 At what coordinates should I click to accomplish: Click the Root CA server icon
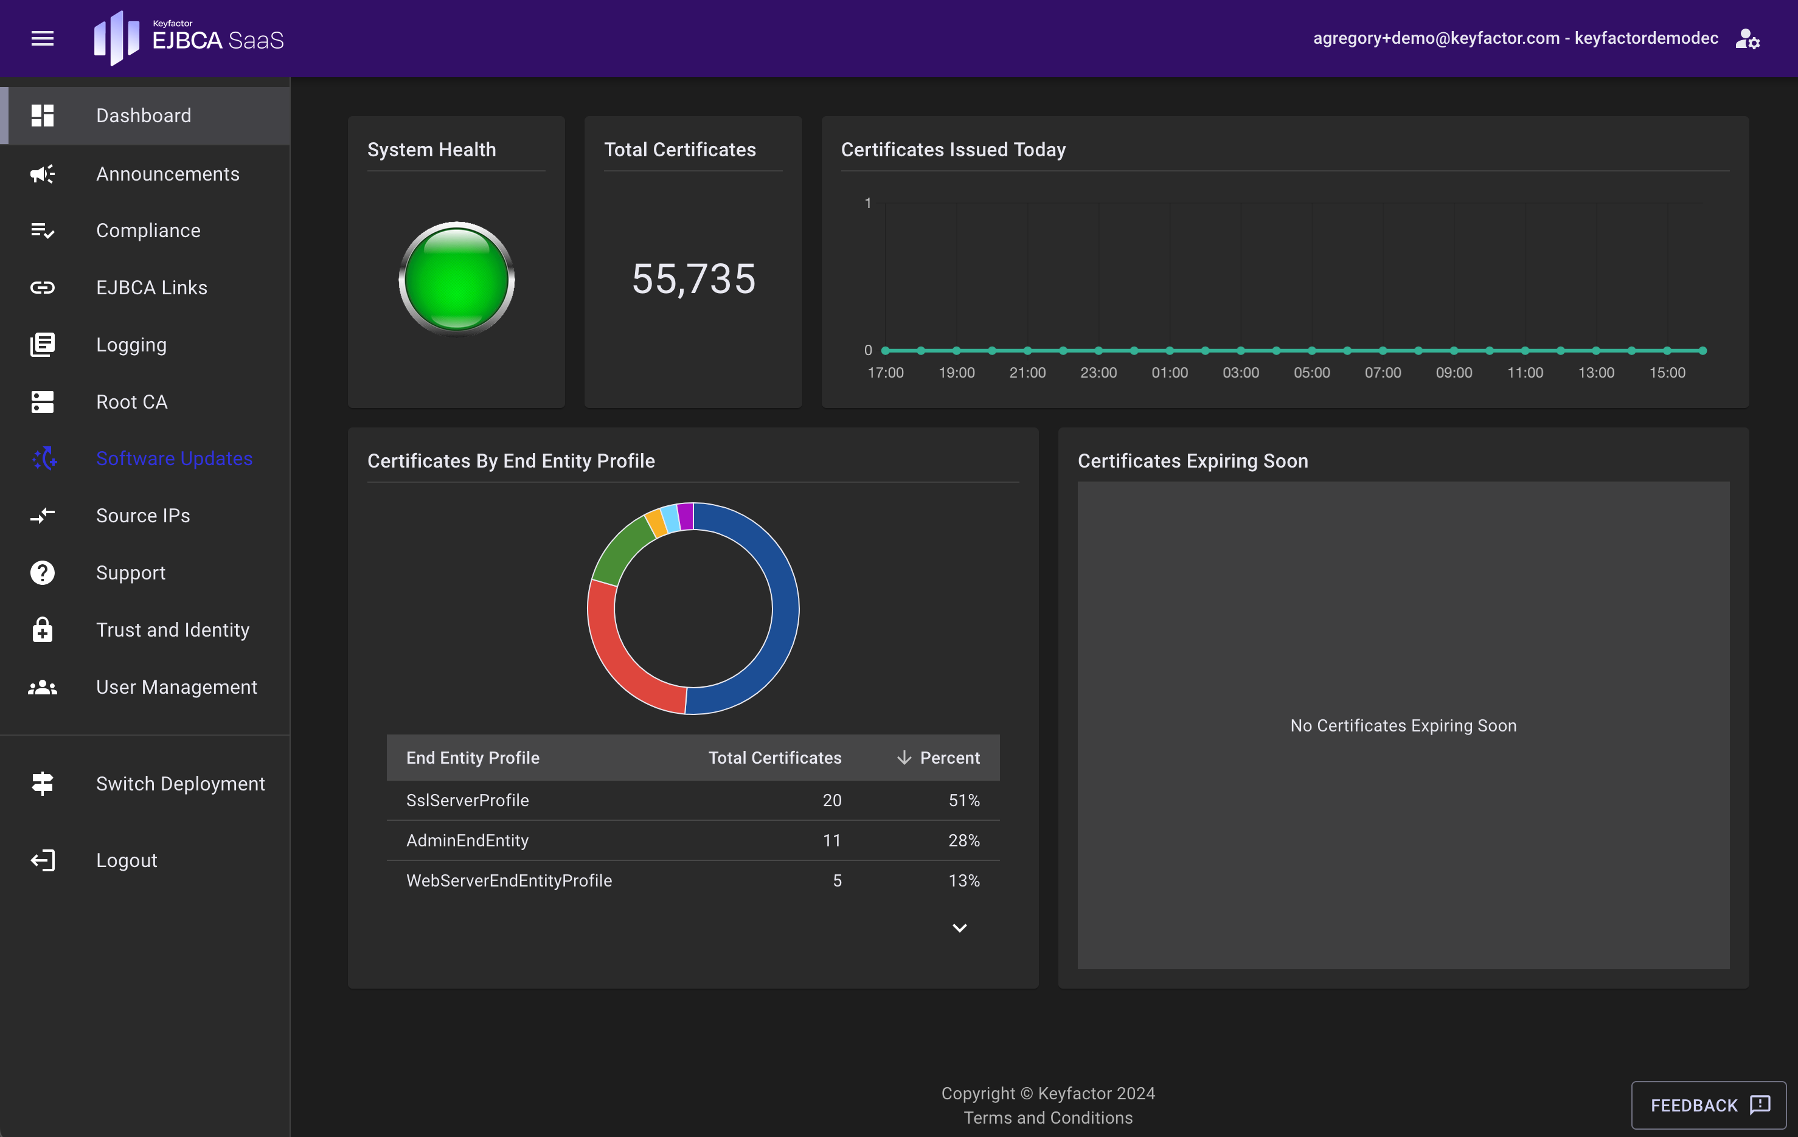click(x=43, y=402)
